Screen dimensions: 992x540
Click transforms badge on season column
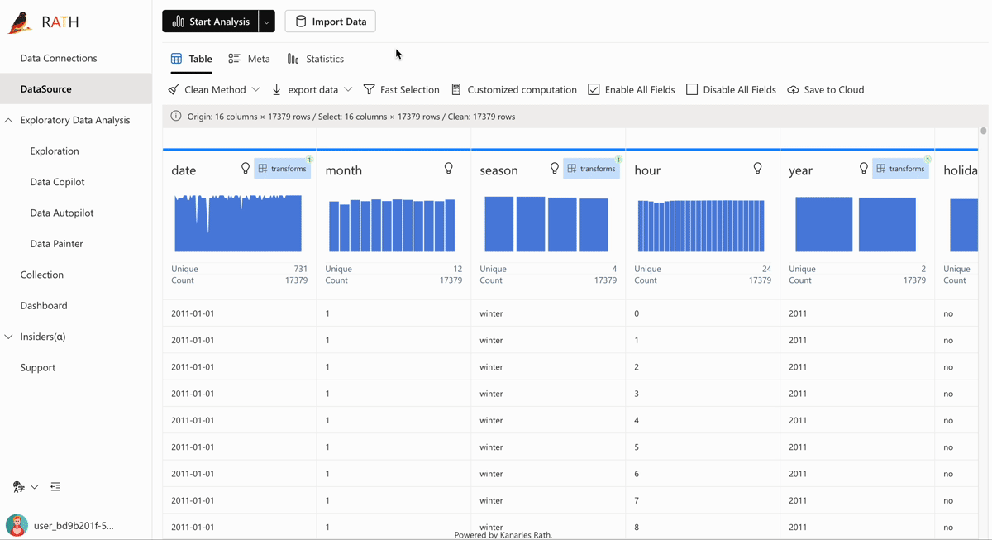[x=591, y=169]
